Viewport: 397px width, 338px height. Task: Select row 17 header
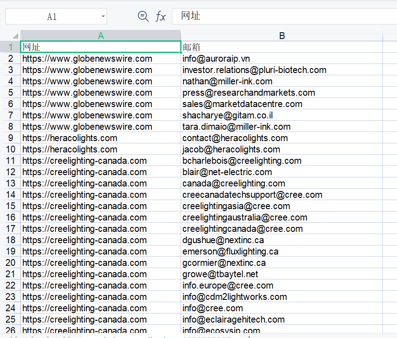tap(10, 229)
